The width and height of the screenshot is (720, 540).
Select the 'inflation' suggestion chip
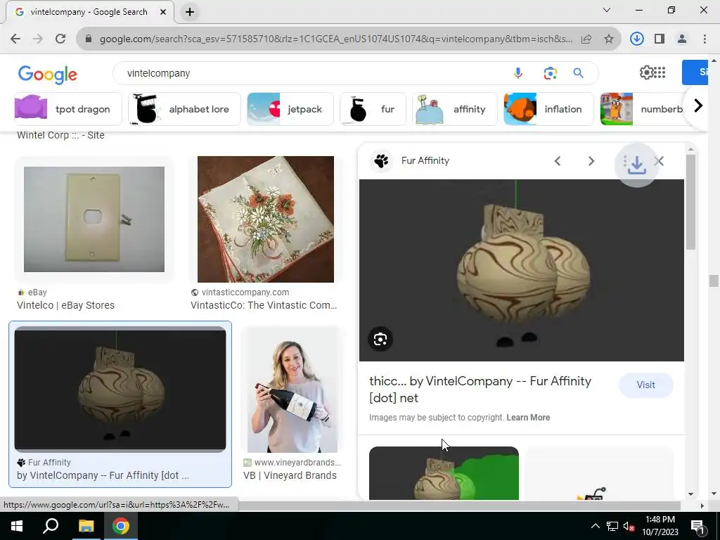(548, 109)
